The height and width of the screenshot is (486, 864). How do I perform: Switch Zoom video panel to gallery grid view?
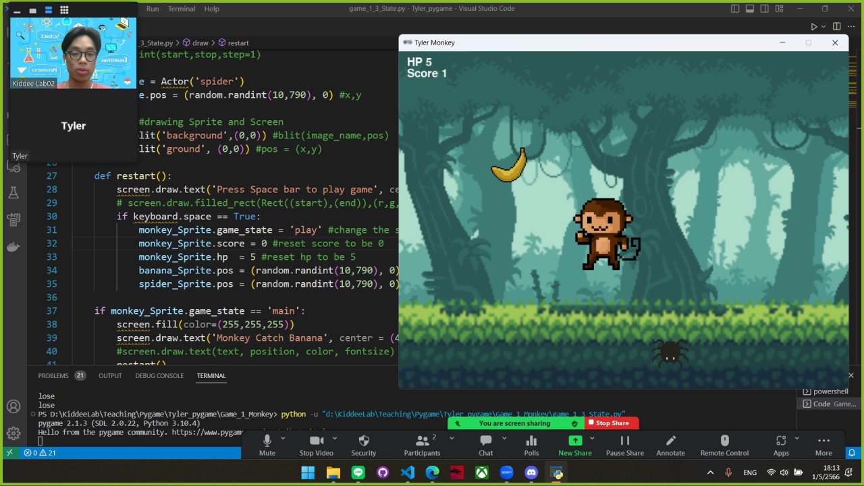point(64,10)
